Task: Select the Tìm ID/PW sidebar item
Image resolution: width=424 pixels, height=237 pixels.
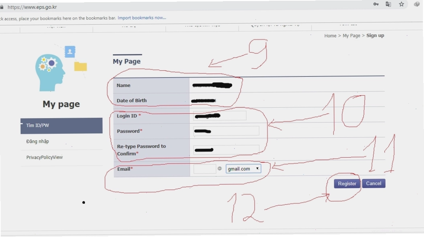Action: point(61,125)
